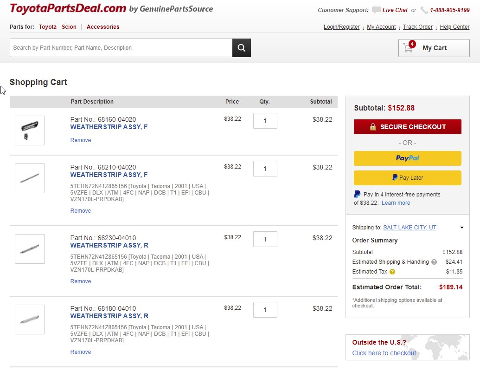Select Scion parts menu item
Screen dimensions: 480x372
(x=69, y=27)
